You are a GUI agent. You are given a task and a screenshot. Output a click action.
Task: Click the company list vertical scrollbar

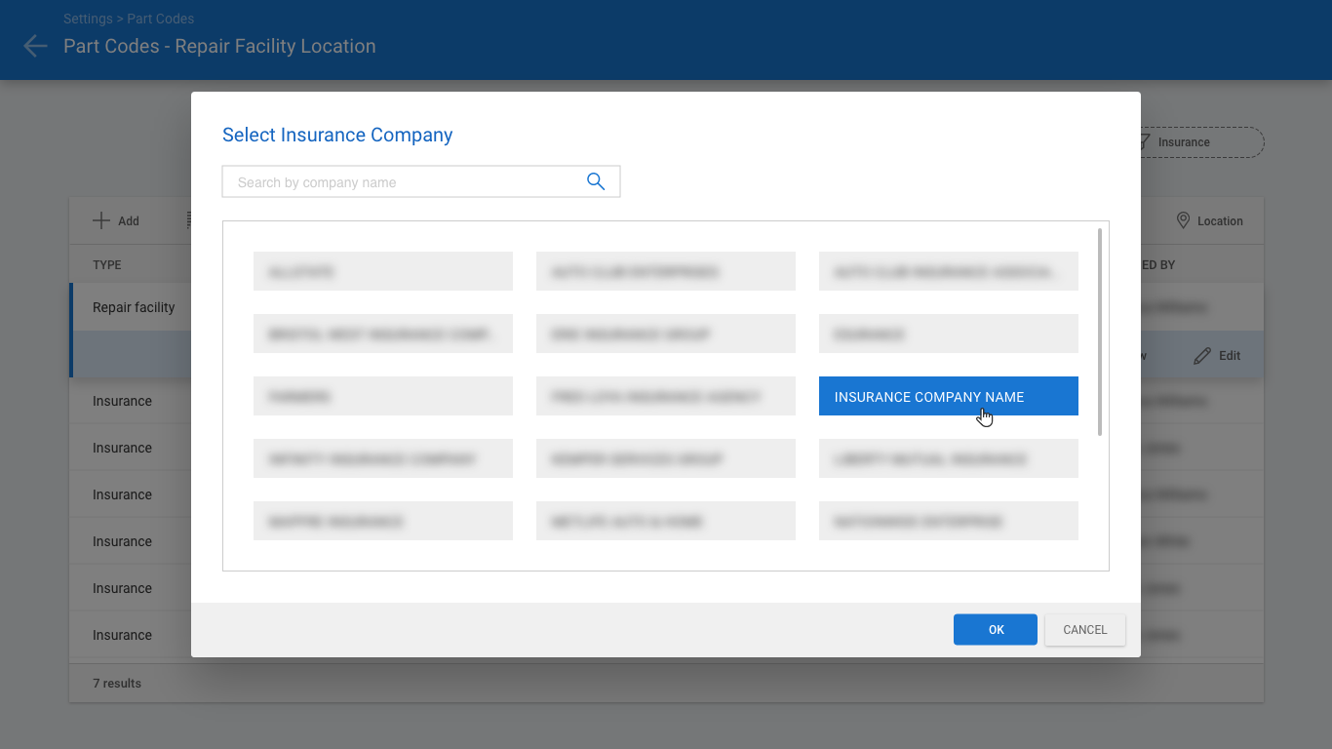coord(1100,332)
